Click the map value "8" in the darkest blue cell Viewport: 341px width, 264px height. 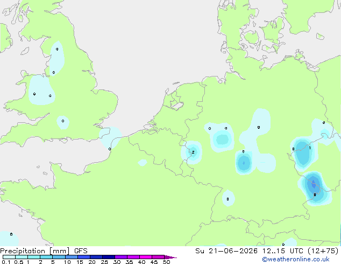[315, 194]
